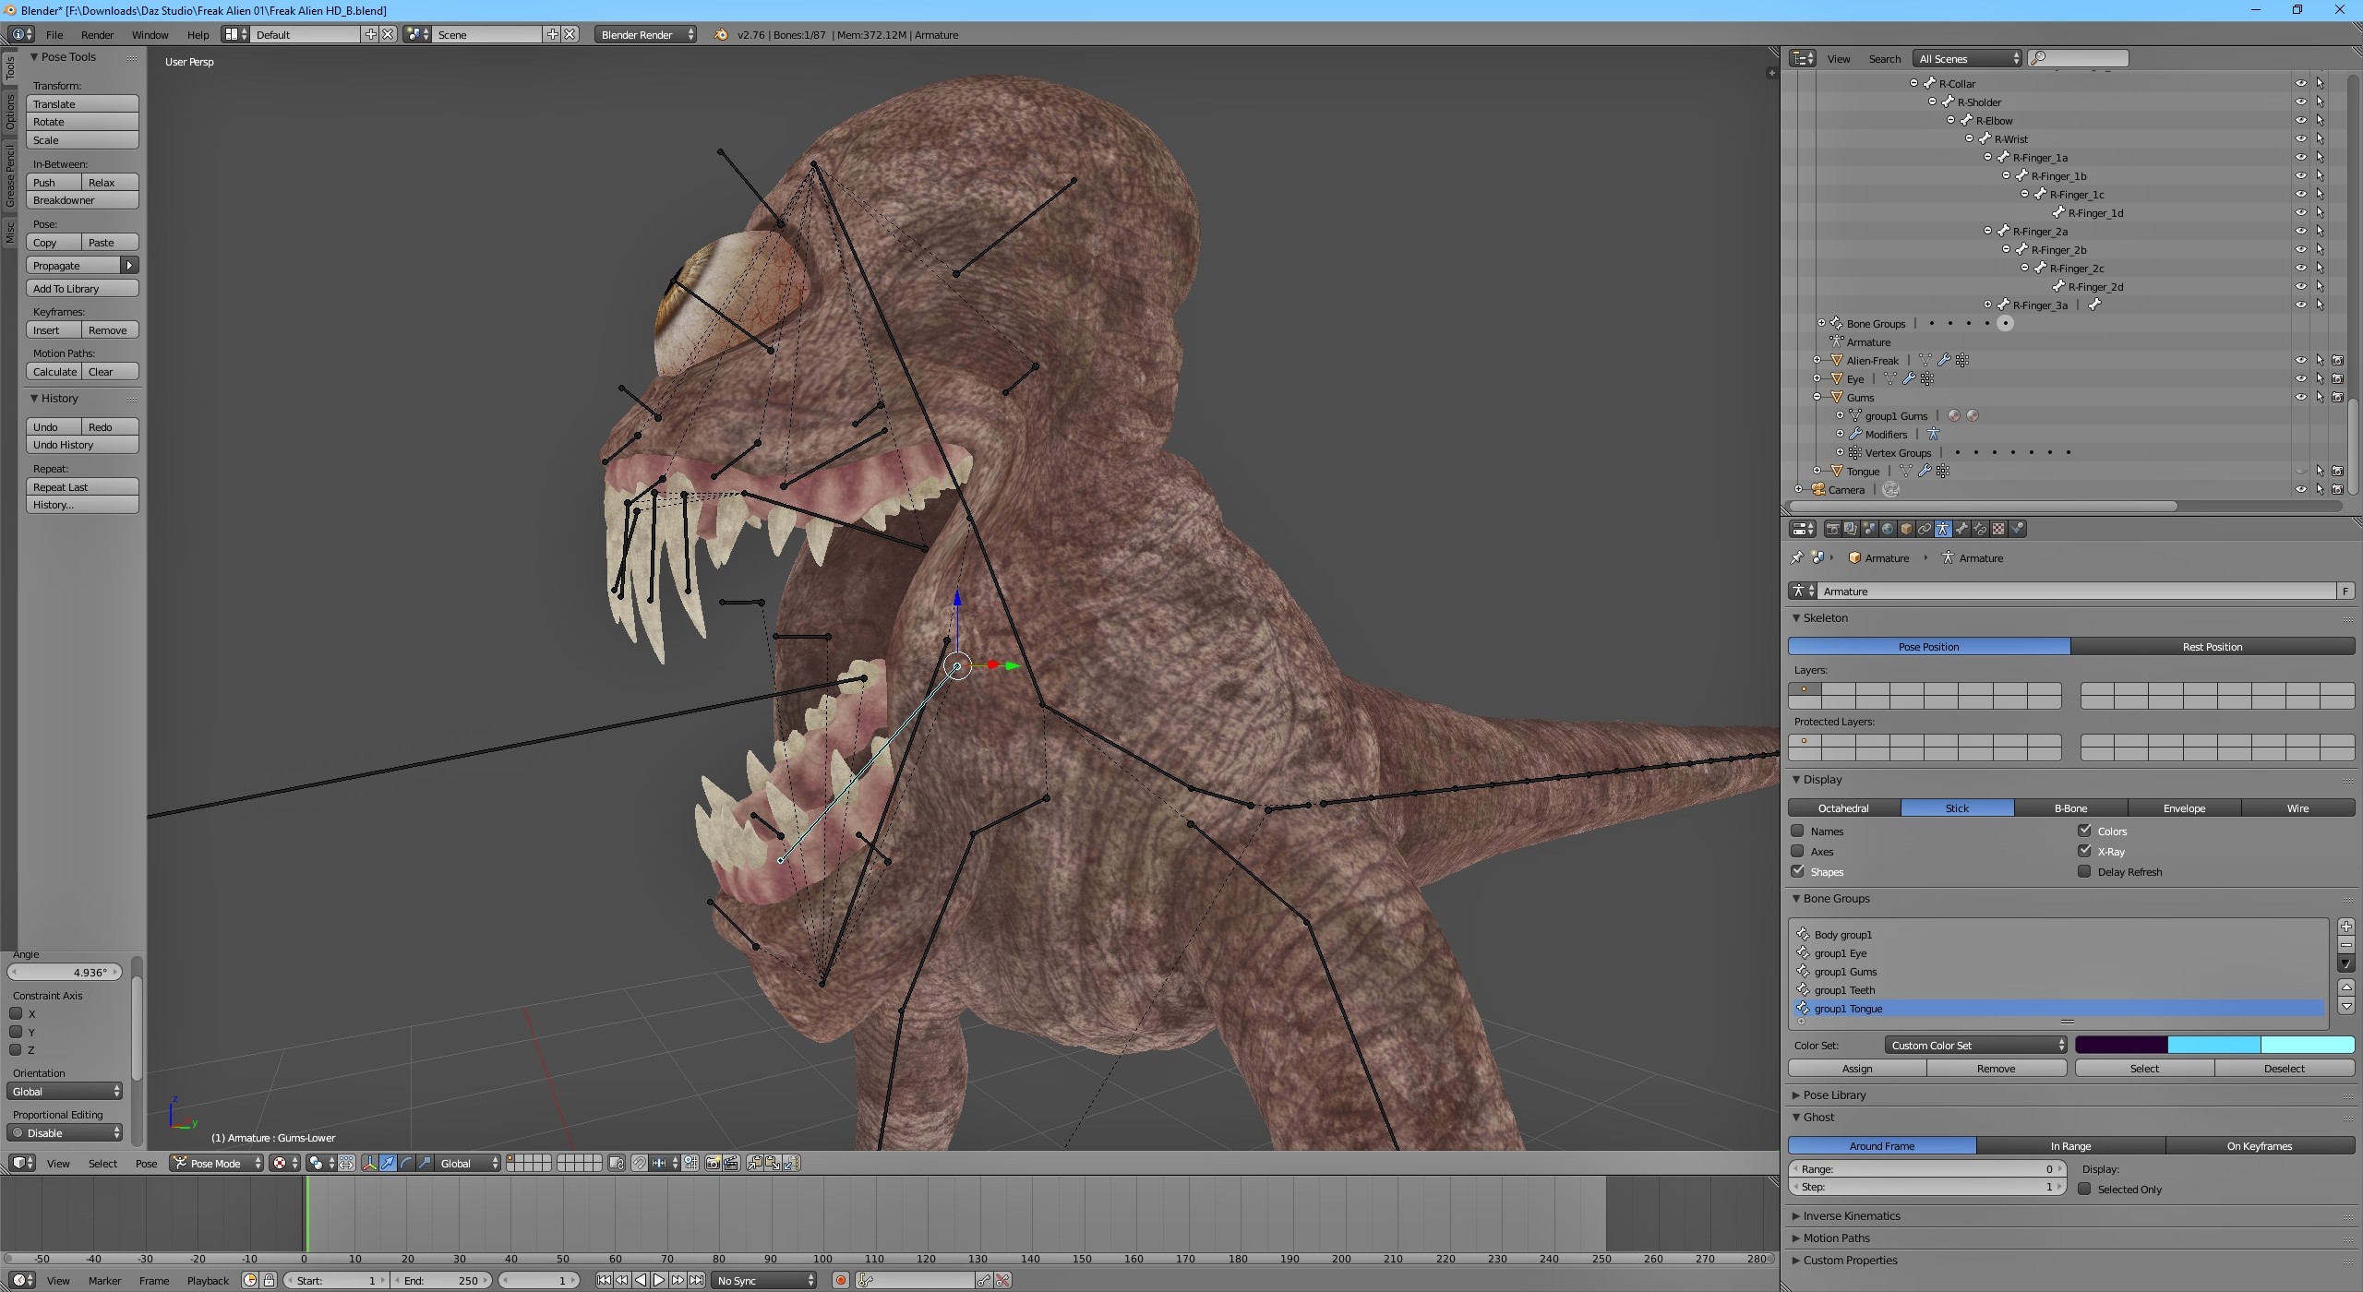The width and height of the screenshot is (2363, 1292).
Task: Open the World properties tab globe icon
Action: click(x=1888, y=529)
